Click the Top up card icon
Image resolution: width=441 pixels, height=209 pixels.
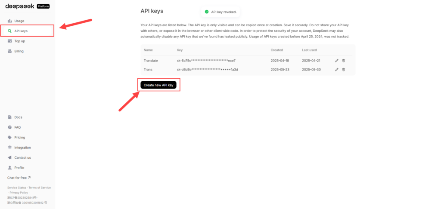[x=10, y=41]
